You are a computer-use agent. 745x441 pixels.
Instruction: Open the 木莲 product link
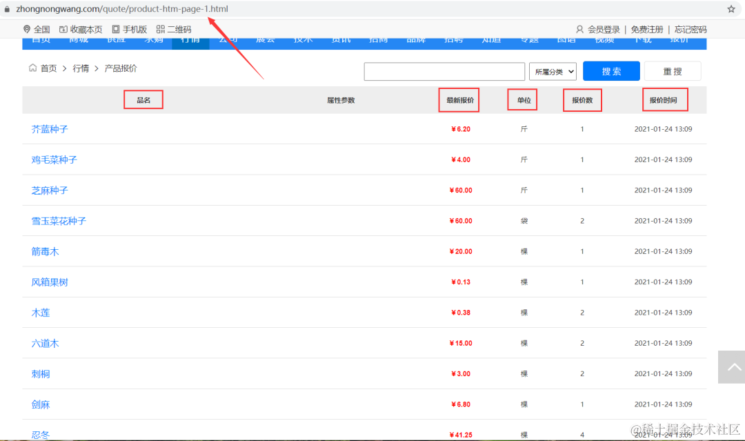coord(41,313)
